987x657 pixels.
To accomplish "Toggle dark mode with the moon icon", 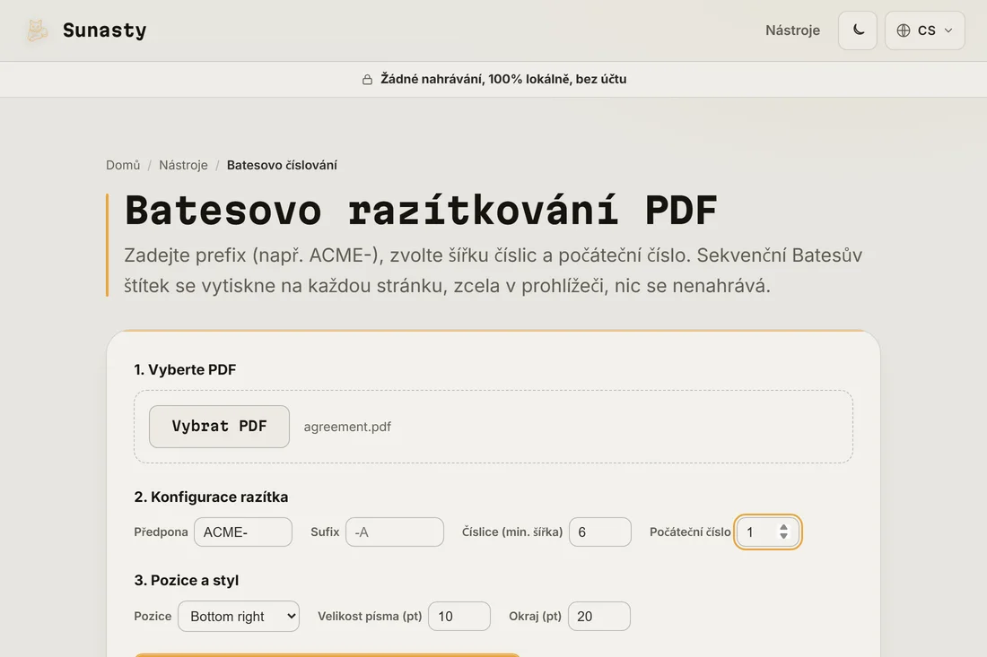I will tap(857, 30).
